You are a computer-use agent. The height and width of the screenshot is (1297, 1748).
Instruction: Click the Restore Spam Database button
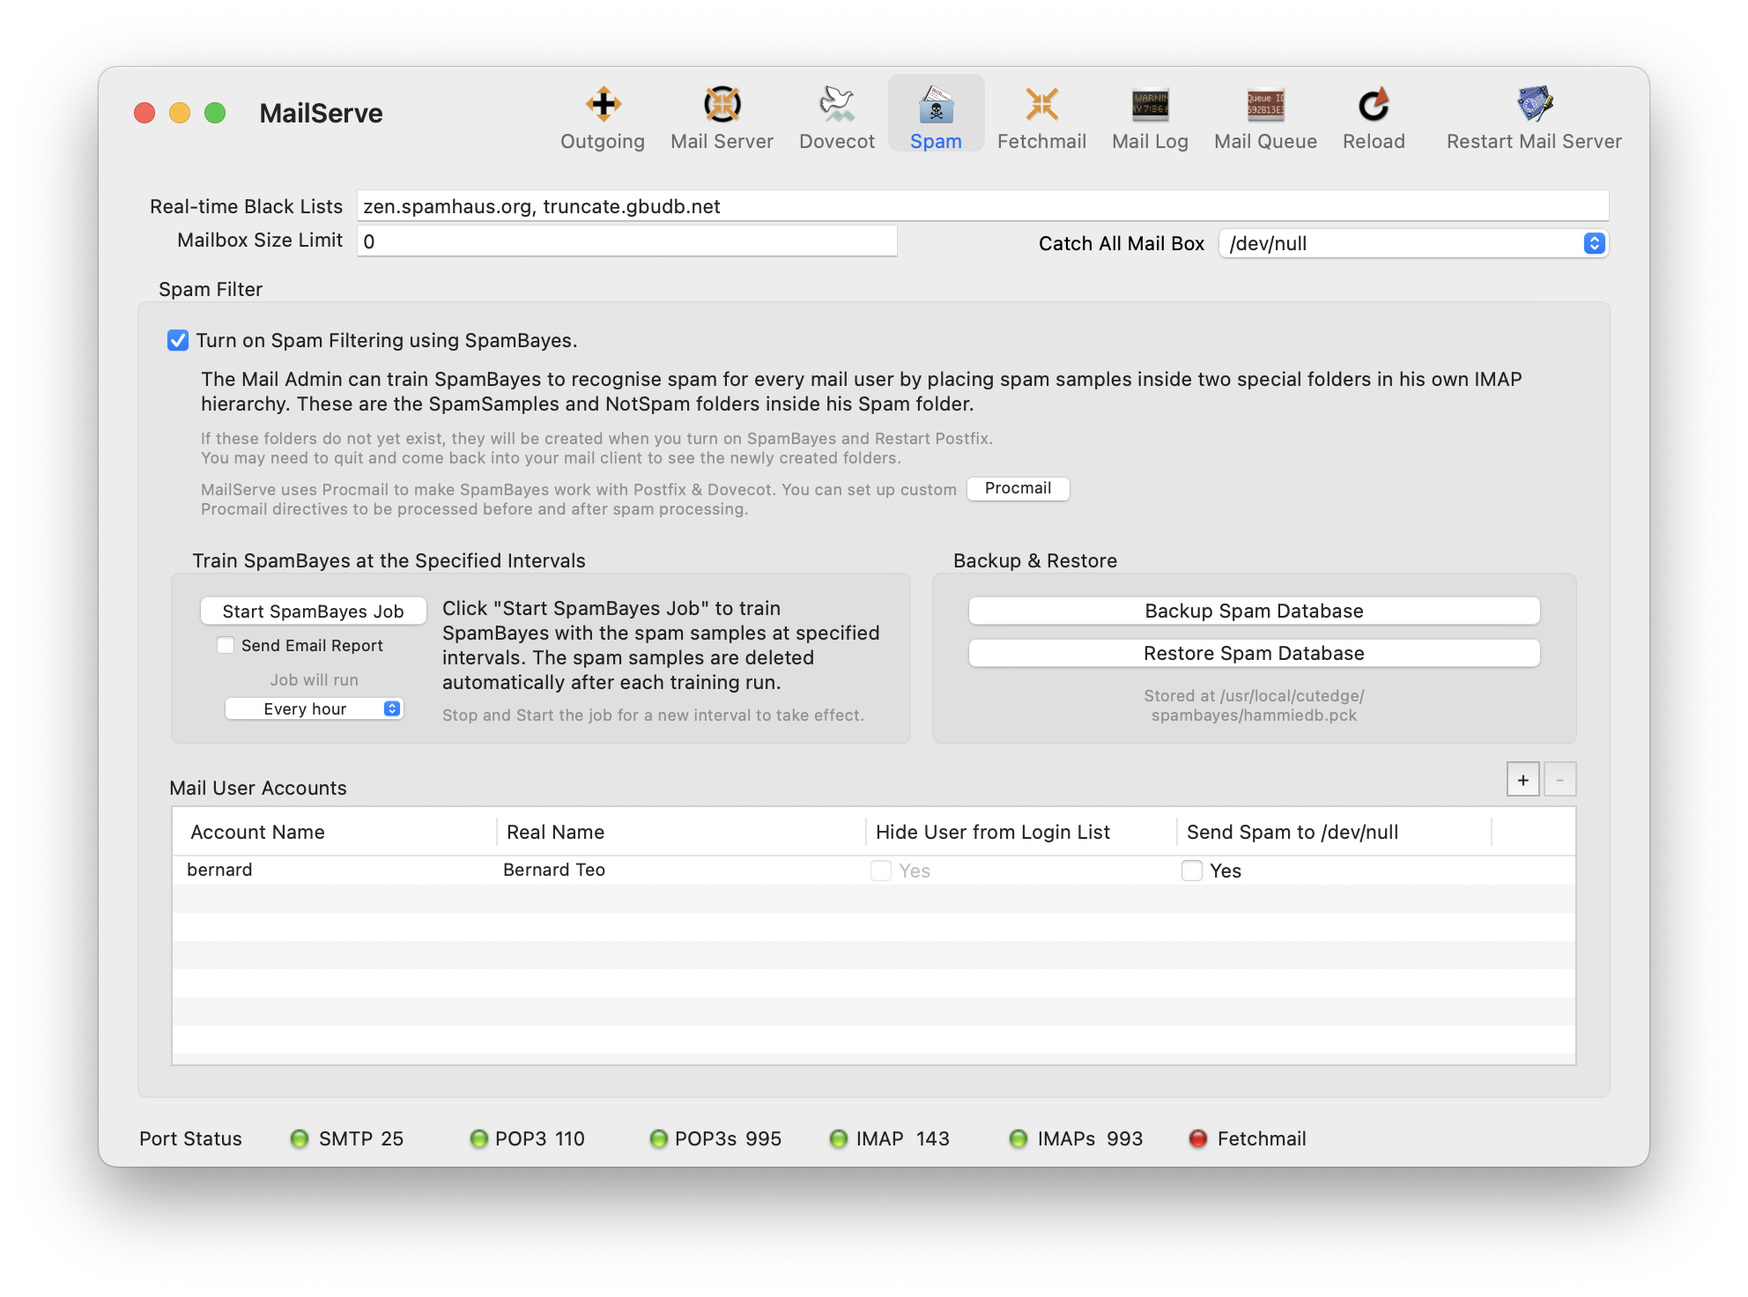pos(1254,653)
